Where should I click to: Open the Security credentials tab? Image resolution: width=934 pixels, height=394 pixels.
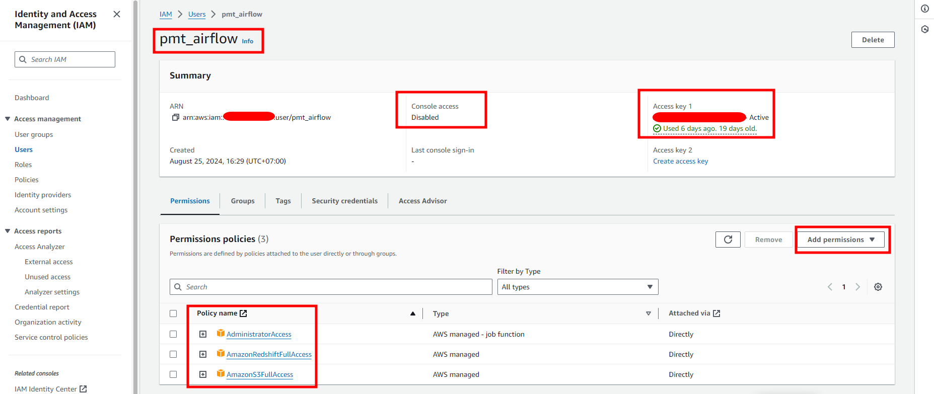[344, 201]
